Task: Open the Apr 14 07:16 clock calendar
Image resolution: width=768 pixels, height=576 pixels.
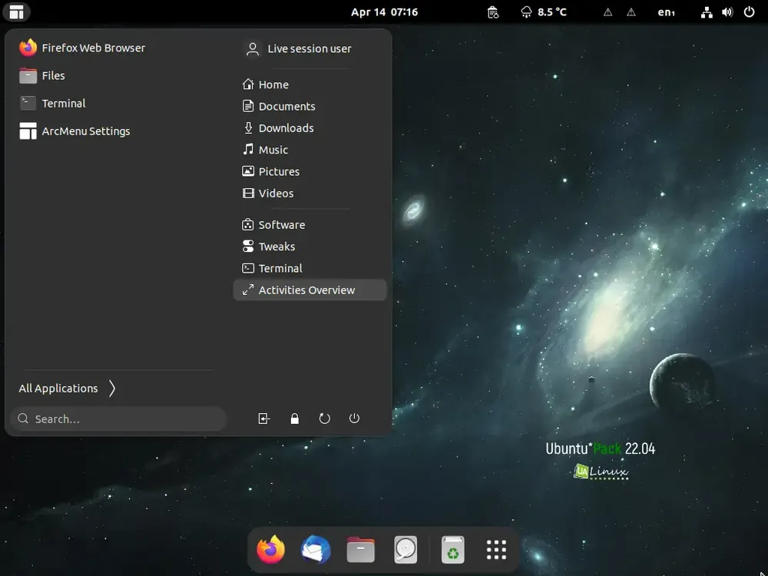Action: (385, 12)
